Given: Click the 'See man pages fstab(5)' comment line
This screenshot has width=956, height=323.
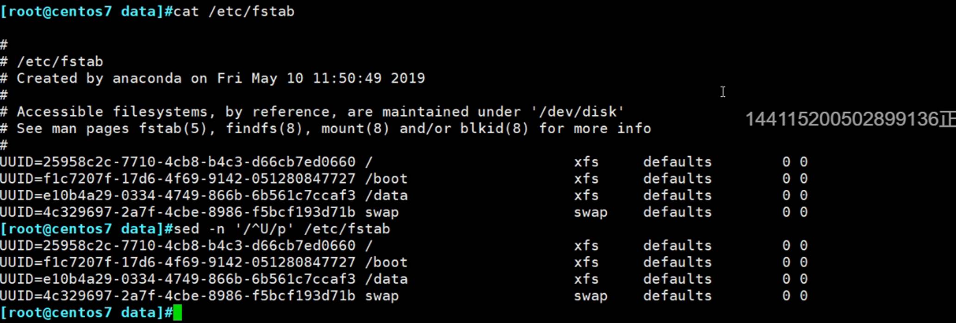Looking at the screenshot, I should (x=326, y=129).
